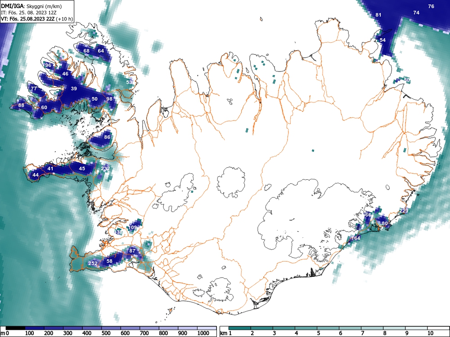
Task: Click the 'DMI/IGA: Skyggni (m/km)' title text
Action: tap(31, 6)
